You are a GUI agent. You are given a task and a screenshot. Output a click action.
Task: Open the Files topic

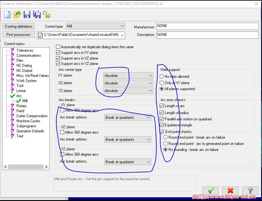click(x=20, y=60)
